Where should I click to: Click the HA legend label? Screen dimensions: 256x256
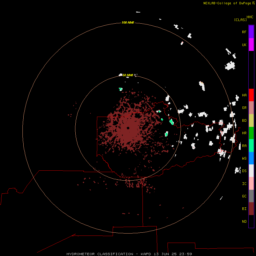point(244,95)
